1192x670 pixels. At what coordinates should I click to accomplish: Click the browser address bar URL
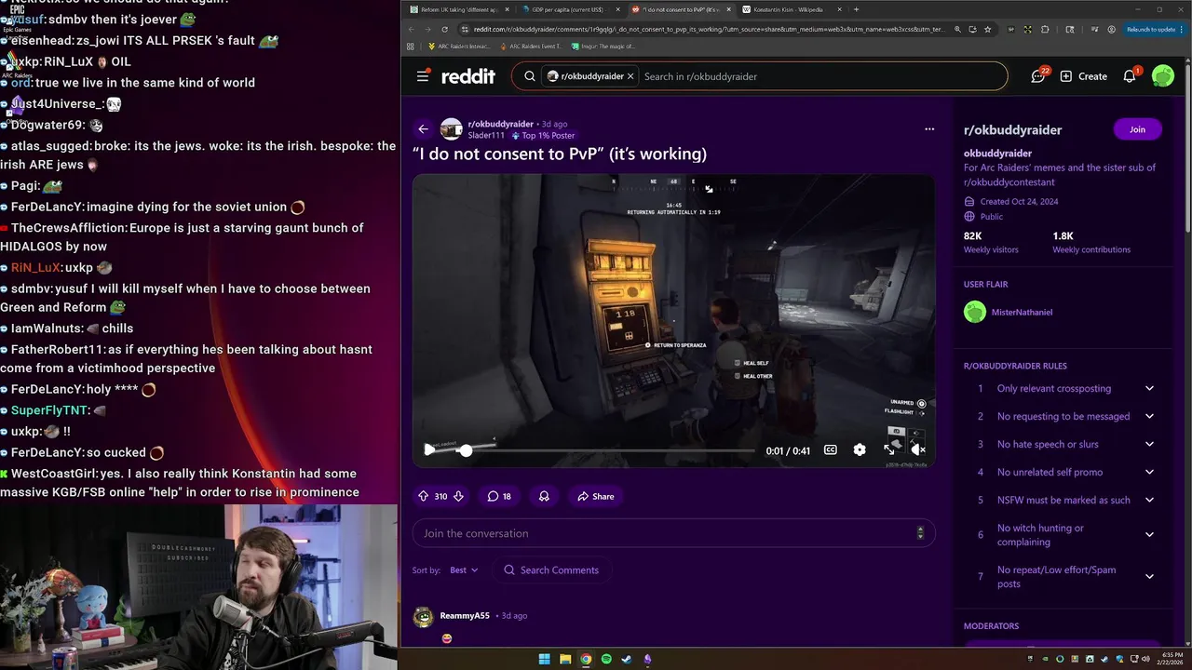pos(708,29)
